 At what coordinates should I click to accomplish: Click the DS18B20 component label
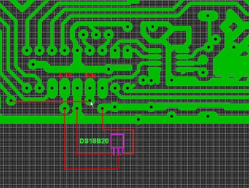pos(94,141)
